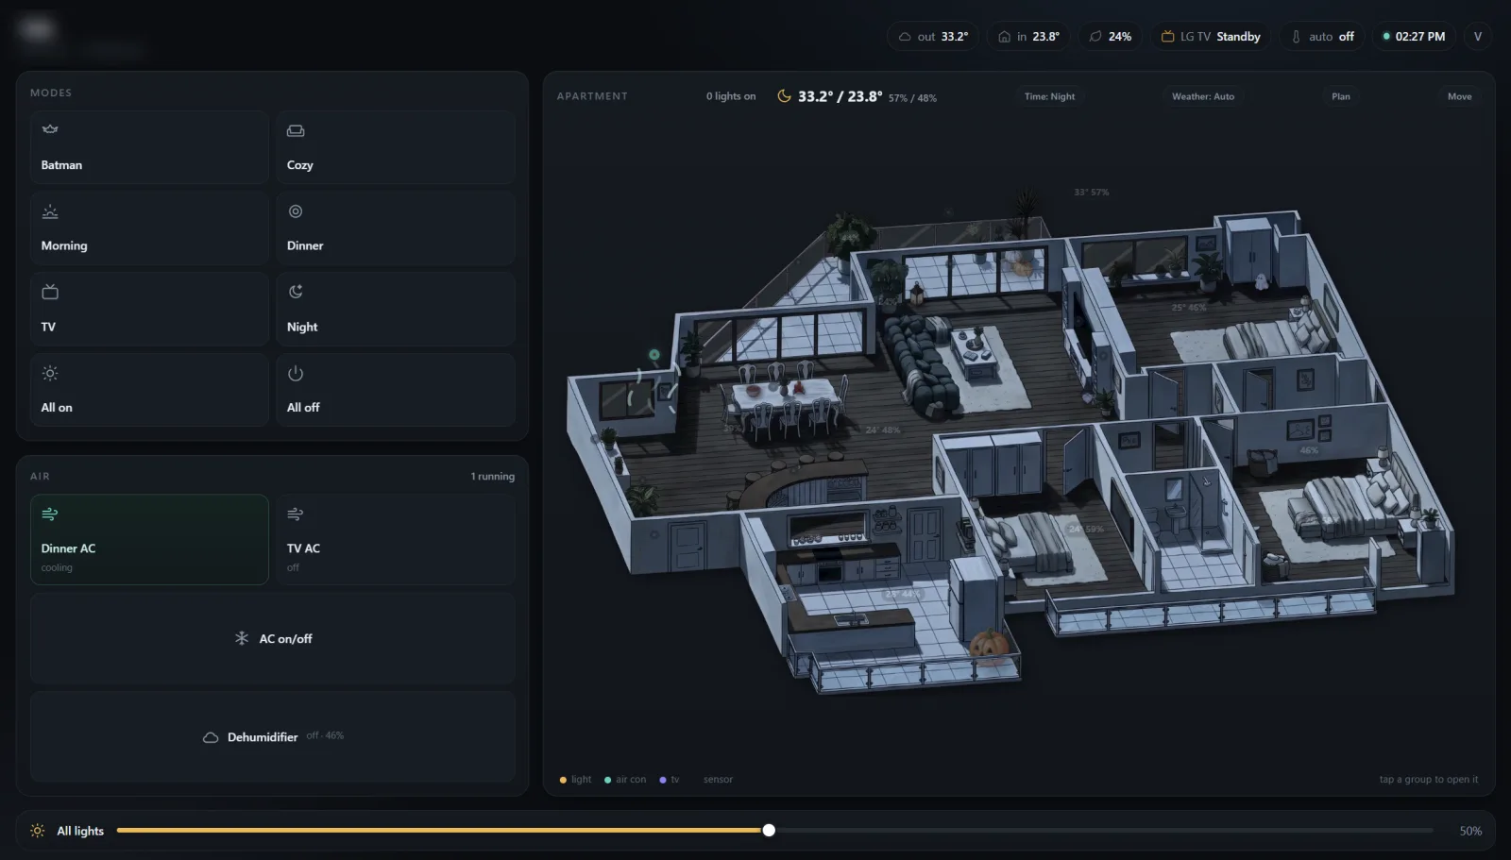
Task: Click the wind icon on Dinner AC
Action: coord(50,514)
